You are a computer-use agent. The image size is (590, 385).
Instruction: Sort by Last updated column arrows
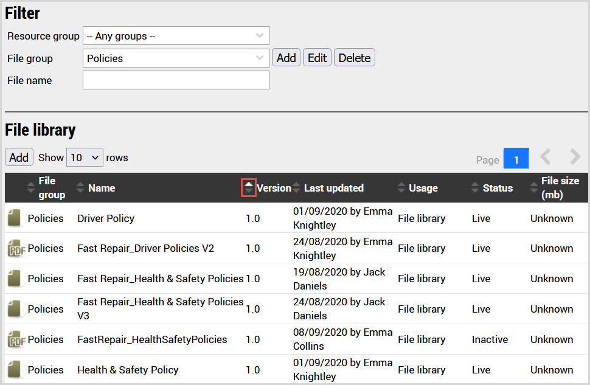click(x=296, y=188)
